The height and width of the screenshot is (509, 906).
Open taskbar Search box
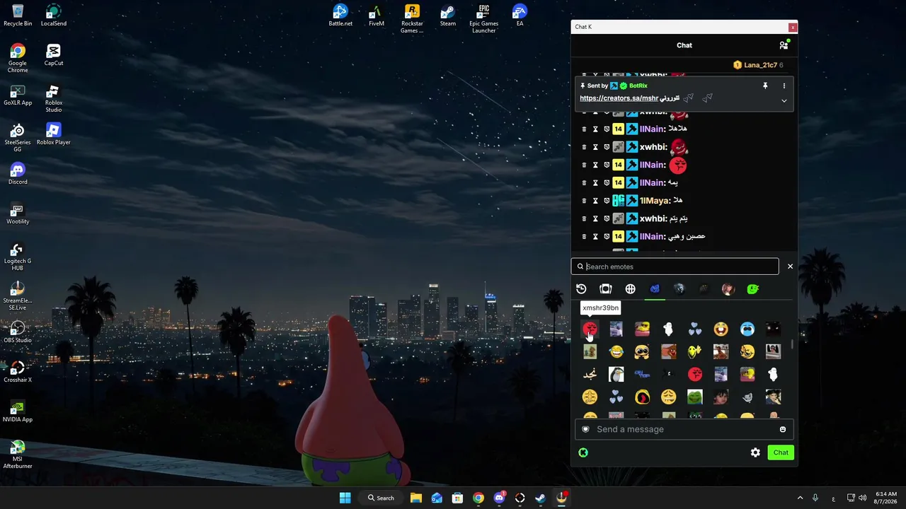coord(381,498)
